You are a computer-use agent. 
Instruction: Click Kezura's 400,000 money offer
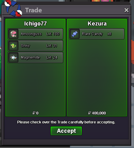pos(97,113)
